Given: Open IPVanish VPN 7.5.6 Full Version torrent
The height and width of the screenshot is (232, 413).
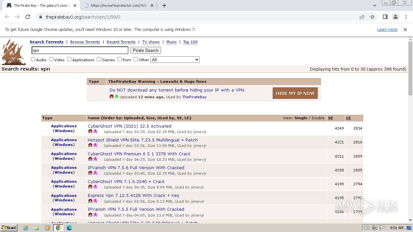Looking at the screenshot, I should (x=136, y=168).
